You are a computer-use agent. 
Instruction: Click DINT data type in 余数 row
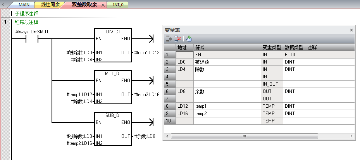coord(295,91)
